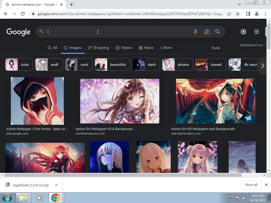
Task: Show next suggestion chips arrow
Action: click(263, 66)
